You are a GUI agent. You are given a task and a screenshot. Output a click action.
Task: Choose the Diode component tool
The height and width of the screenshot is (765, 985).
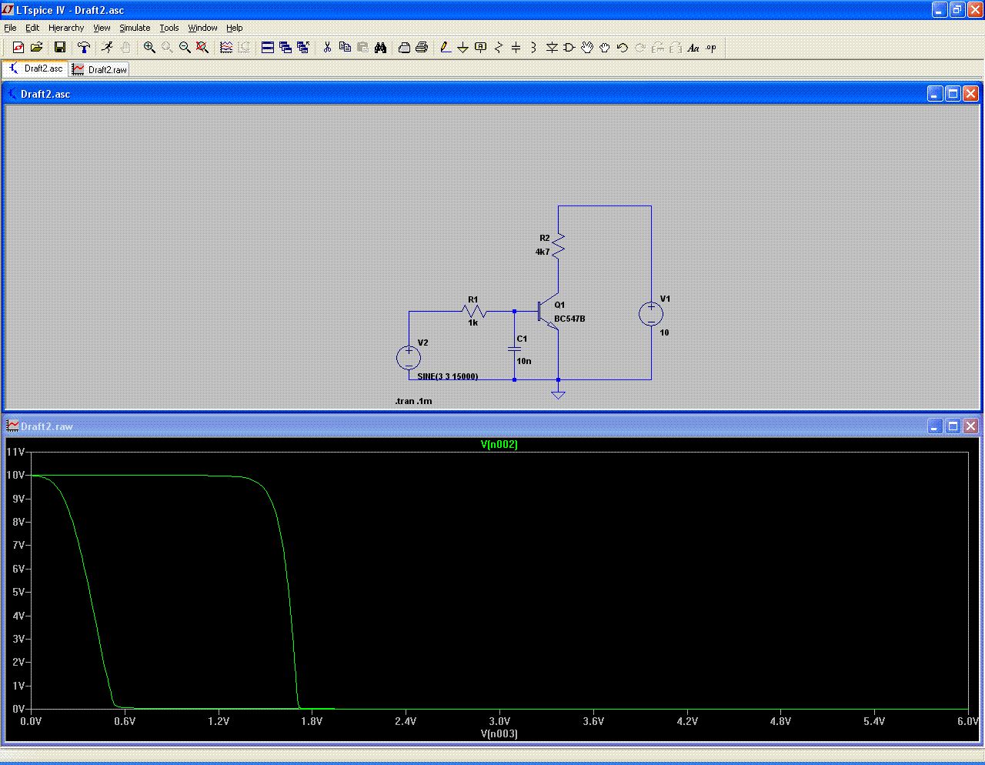coord(552,48)
